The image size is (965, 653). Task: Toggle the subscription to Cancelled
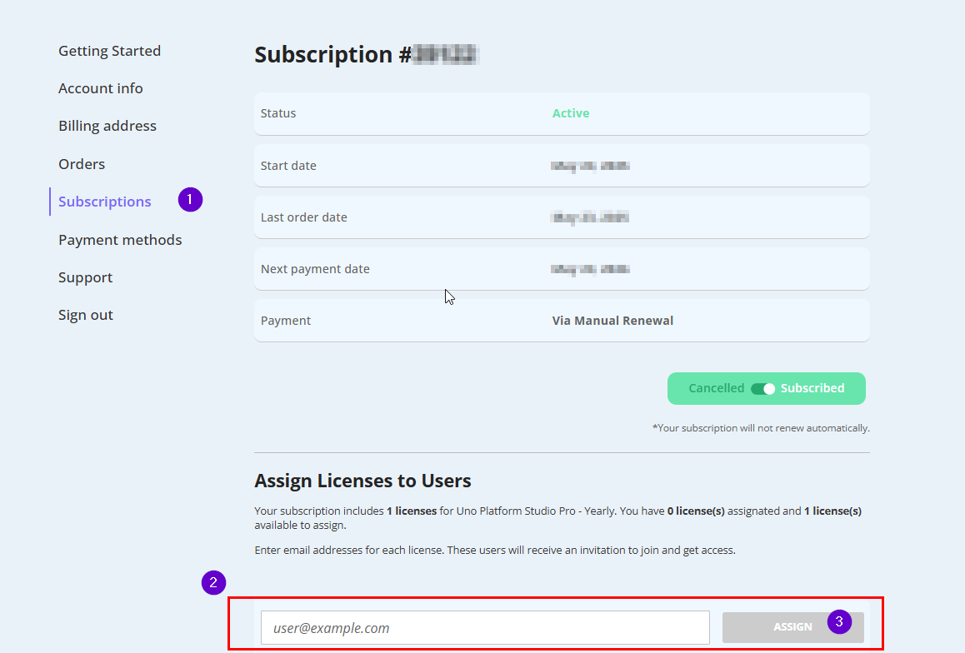point(717,388)
